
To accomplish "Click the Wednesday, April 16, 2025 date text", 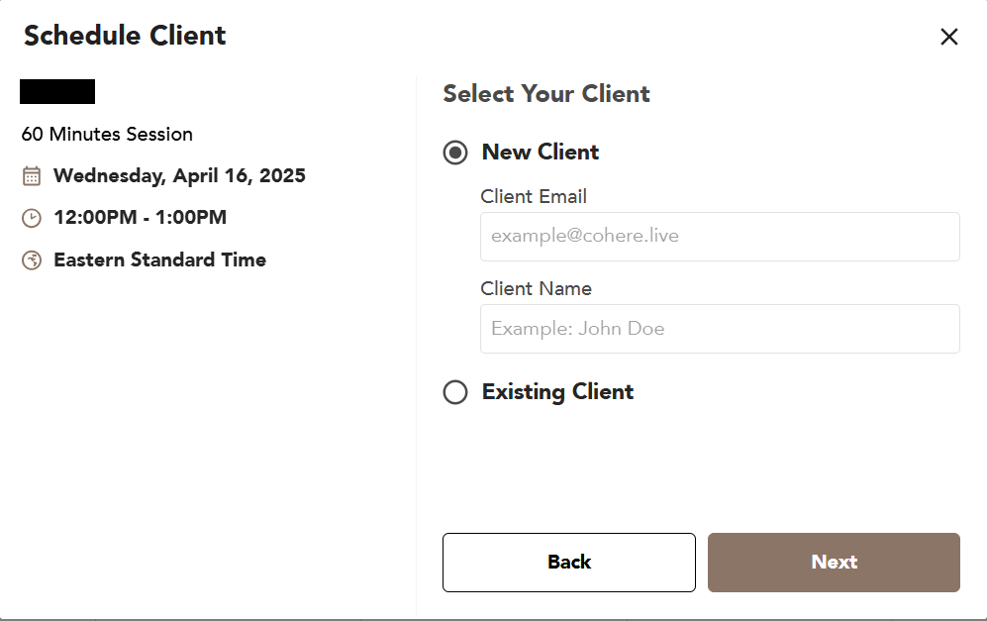I will click(x=179, y=176).
